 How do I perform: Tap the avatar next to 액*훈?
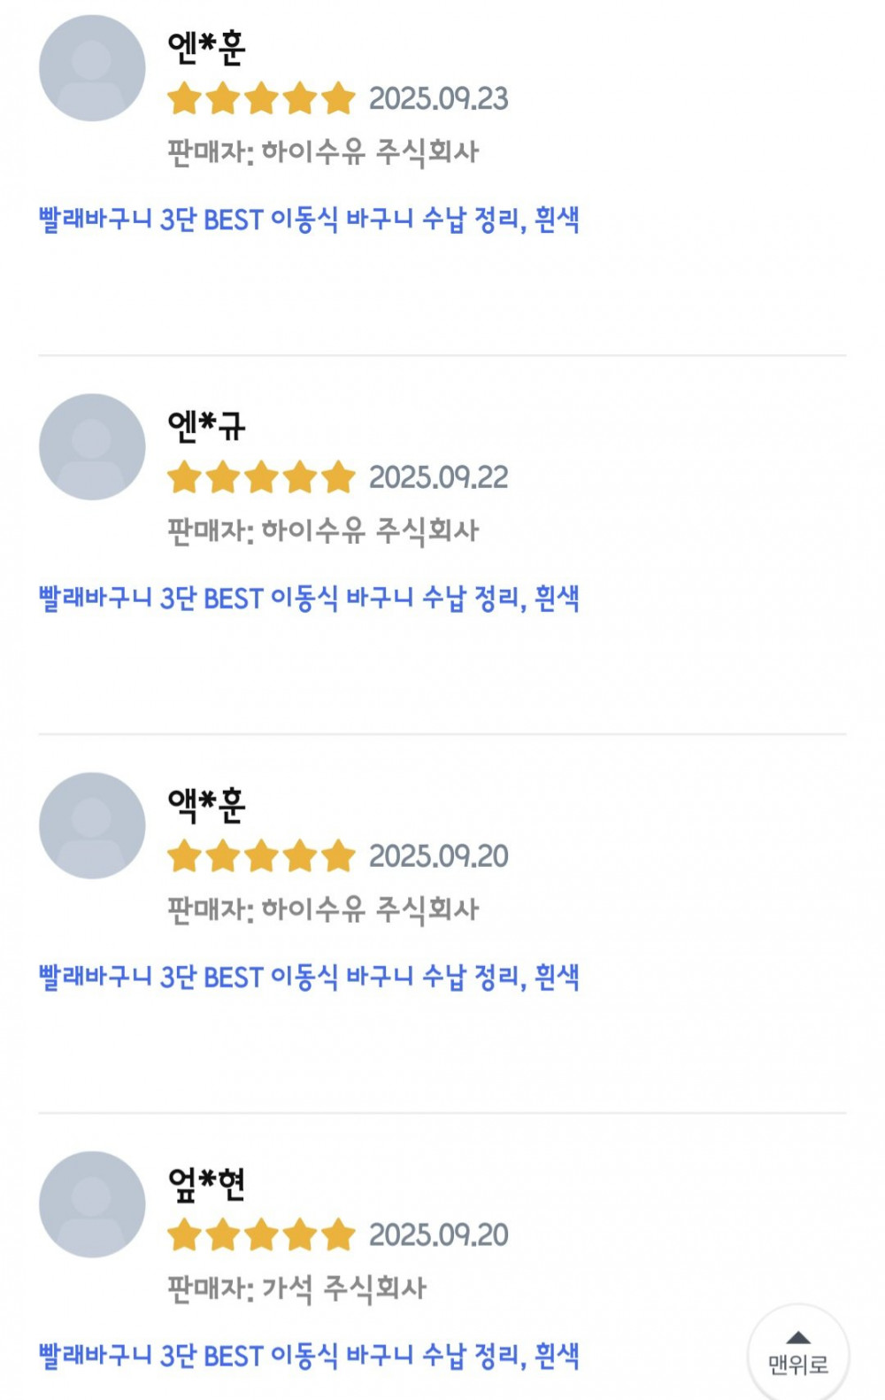click(x=92, y=825)
